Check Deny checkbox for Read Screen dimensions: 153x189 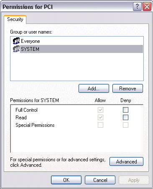[125, 117]
